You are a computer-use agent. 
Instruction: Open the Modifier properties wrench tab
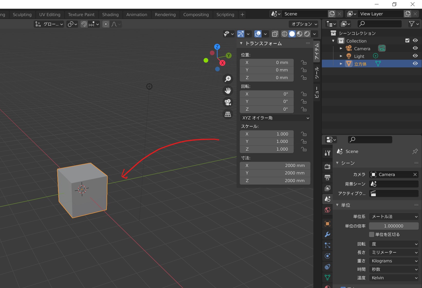(327, 234)
